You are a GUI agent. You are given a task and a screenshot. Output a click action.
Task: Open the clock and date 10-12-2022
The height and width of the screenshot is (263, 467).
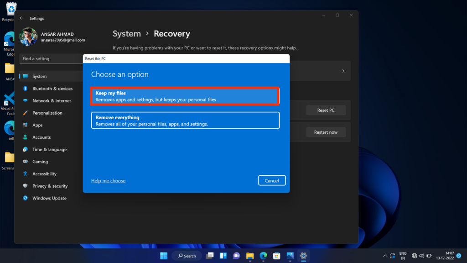(445, 256)
